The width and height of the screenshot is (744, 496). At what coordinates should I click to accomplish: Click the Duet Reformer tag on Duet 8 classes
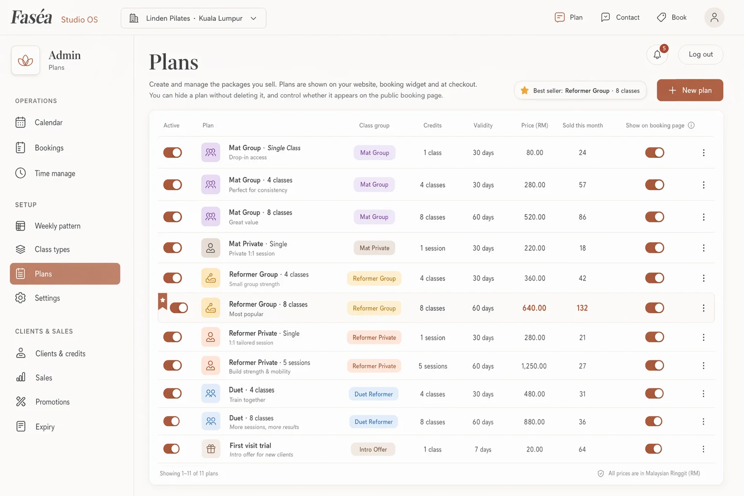point(373,422)
